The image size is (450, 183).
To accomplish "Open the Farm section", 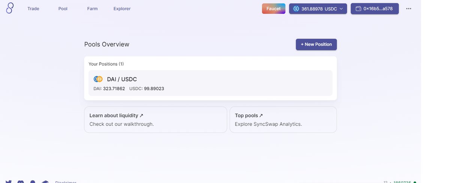I will (92, 9).
